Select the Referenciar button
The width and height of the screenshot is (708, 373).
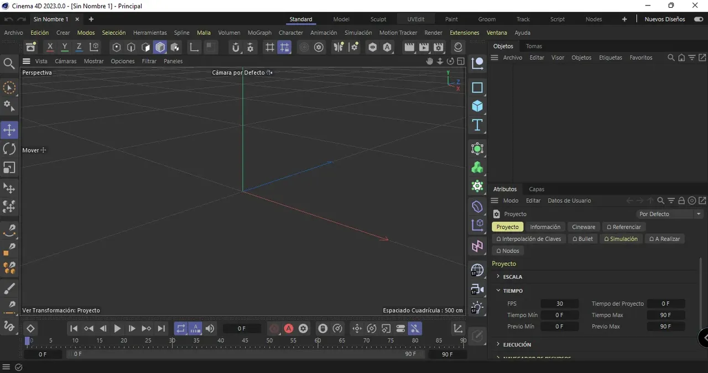pyautogui.click(x=624, y=227)
